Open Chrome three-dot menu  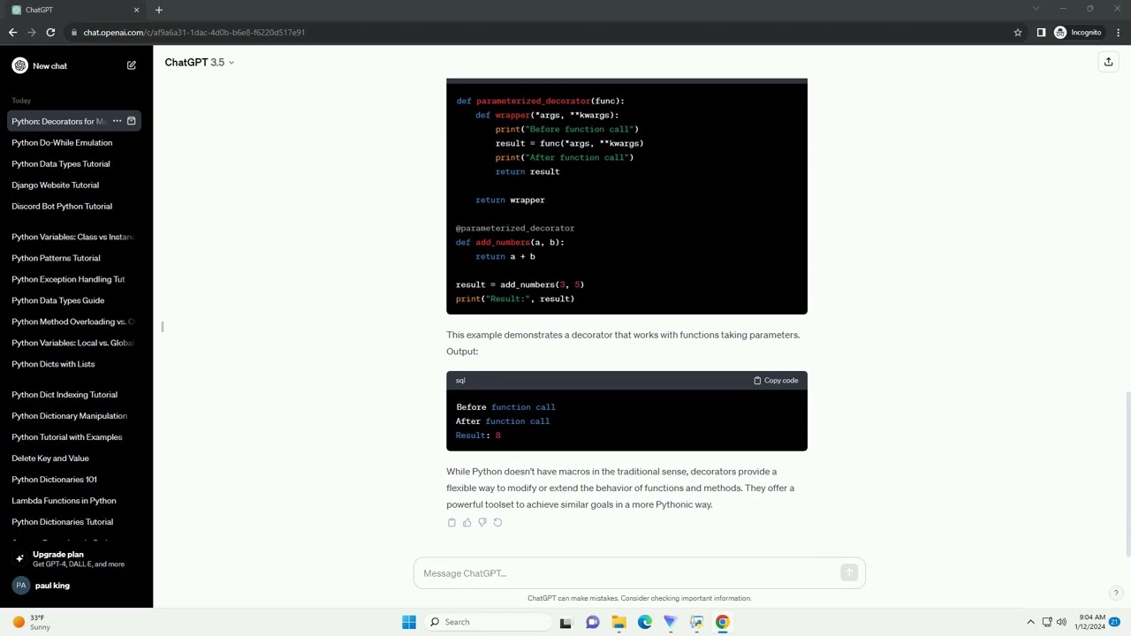pos(1118,33)
